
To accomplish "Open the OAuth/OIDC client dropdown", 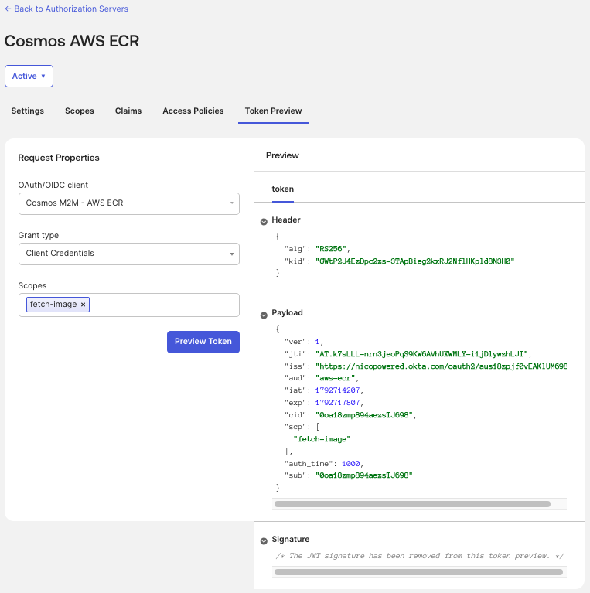I will 129,203.
